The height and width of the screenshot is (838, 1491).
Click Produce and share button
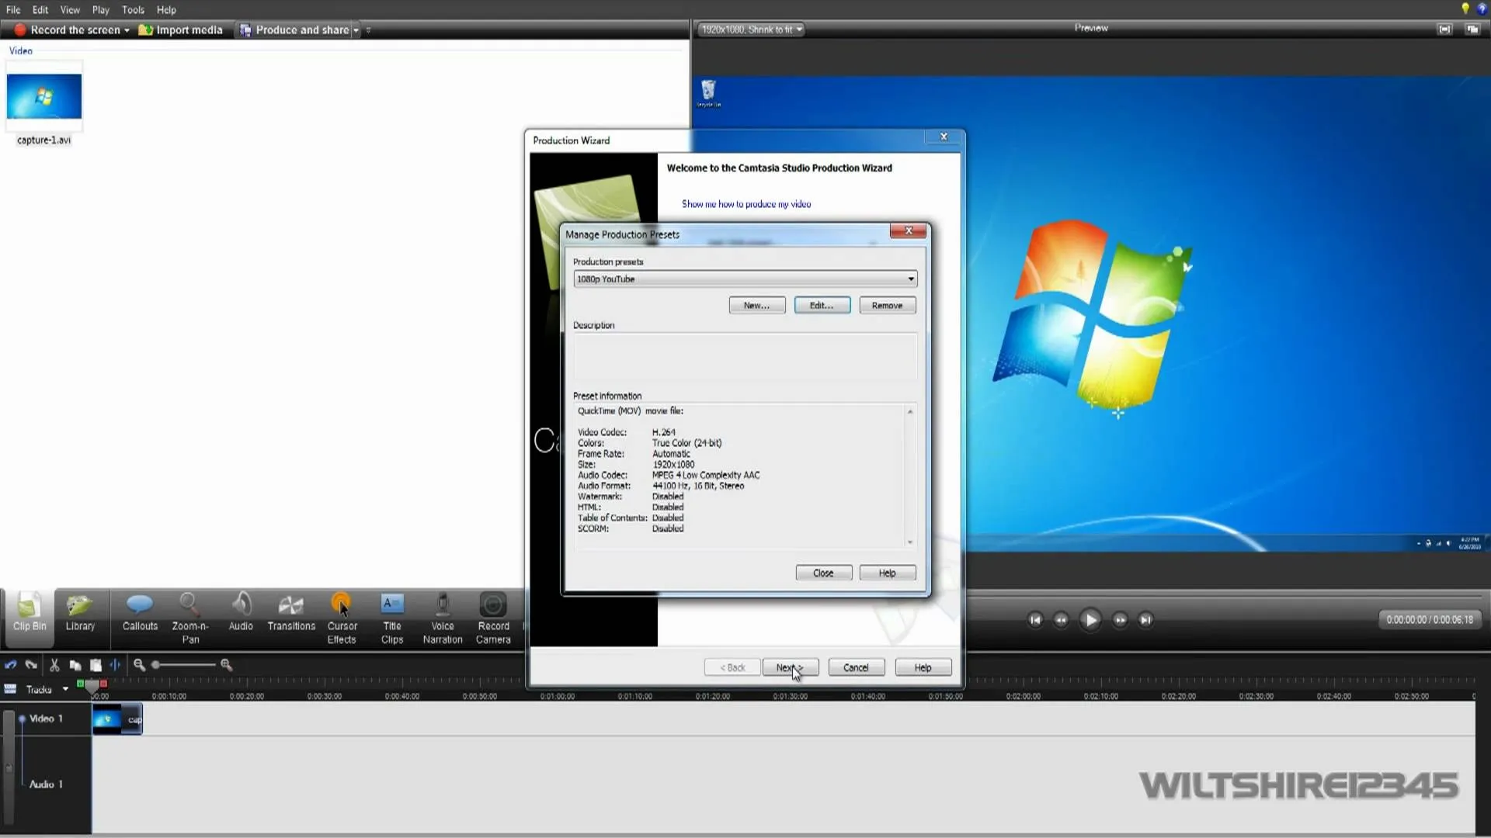click(x=294, y=30)
